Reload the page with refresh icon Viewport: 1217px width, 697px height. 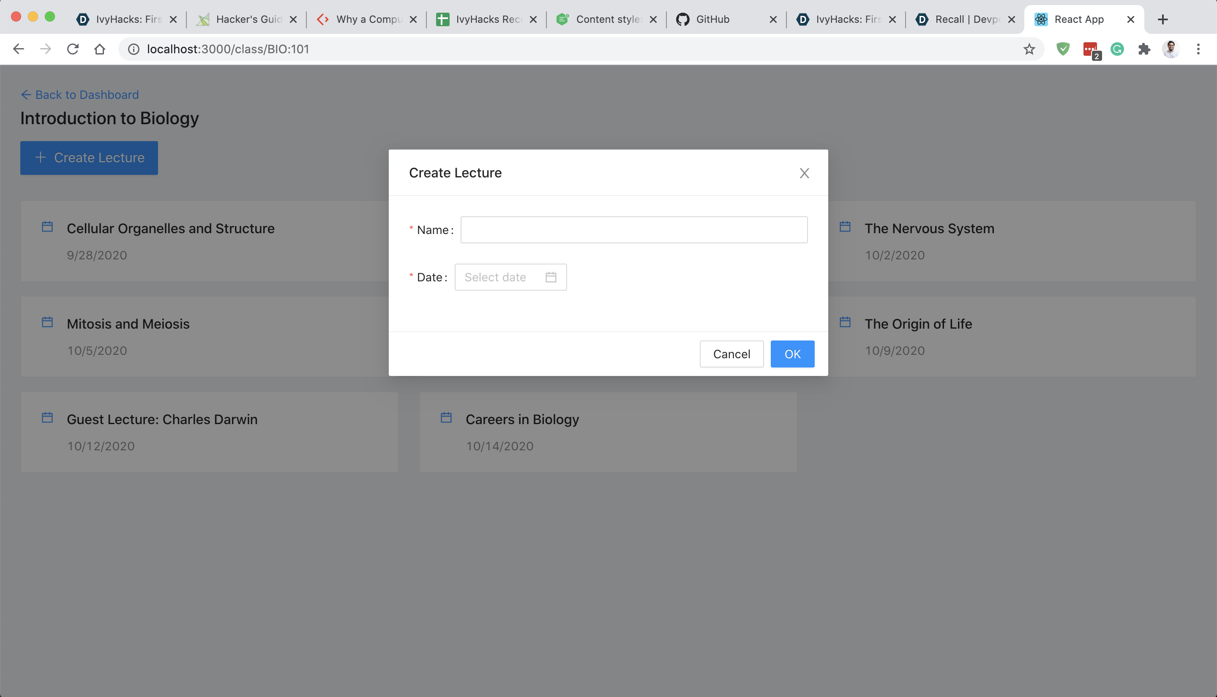tap(73, 49)
